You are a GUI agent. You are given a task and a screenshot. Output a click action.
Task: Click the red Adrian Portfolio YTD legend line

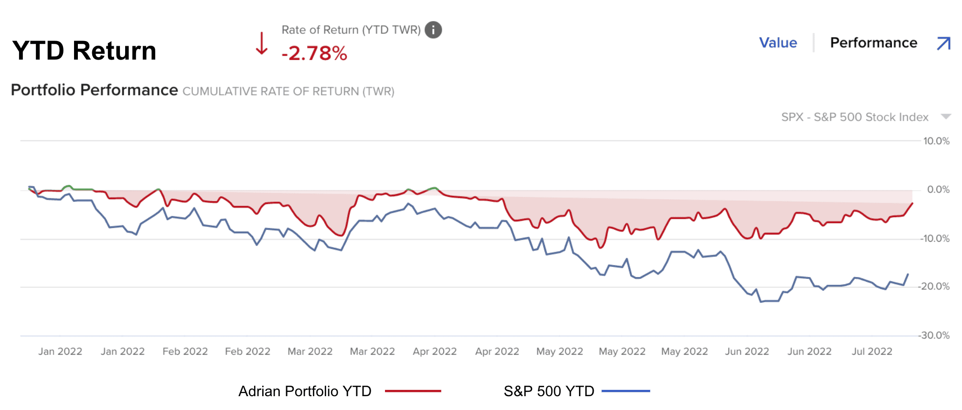pos(413,391)
